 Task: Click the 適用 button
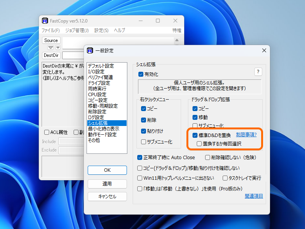coord(107,184)
